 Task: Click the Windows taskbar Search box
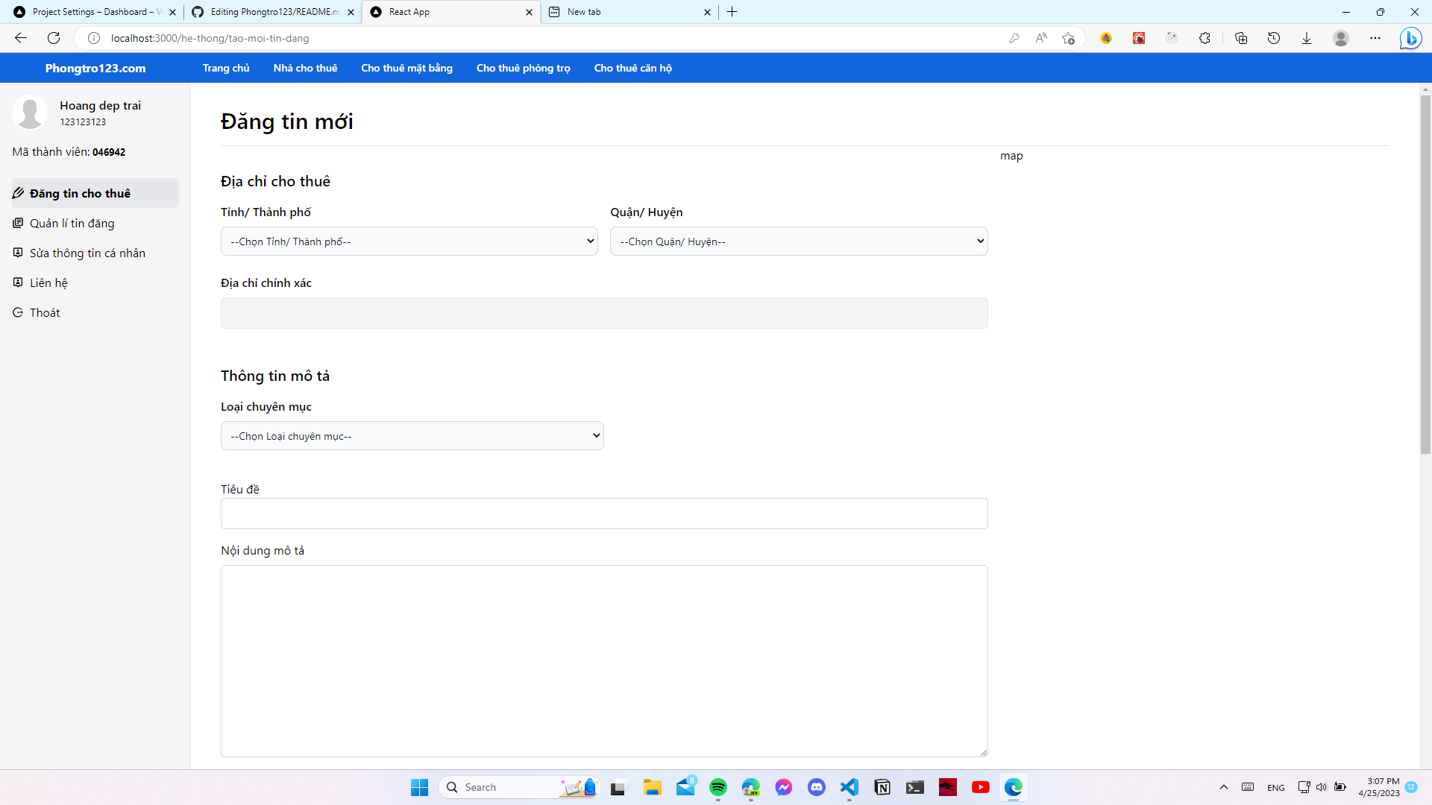[x=519, y=787]
